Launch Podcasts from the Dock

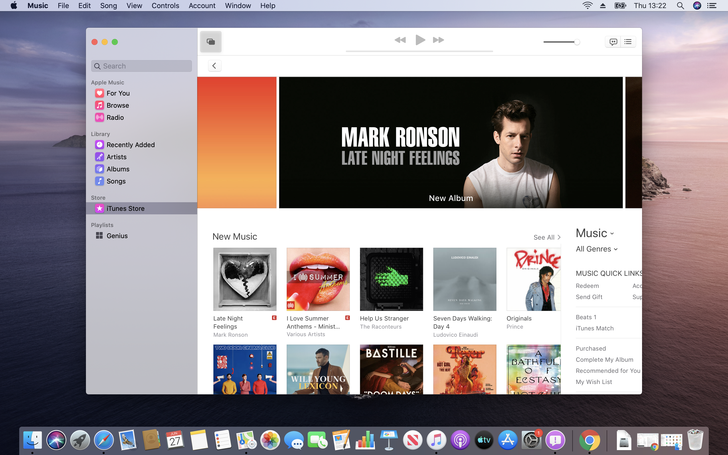tap(460, 440)
